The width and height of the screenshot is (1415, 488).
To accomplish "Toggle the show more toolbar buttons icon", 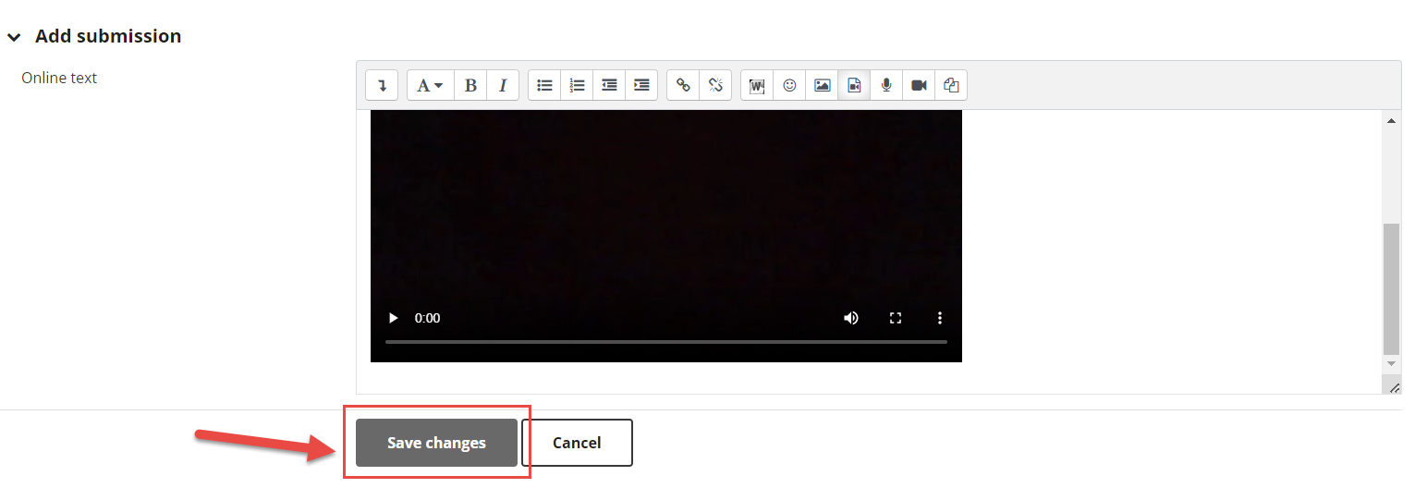I will 382,85.
